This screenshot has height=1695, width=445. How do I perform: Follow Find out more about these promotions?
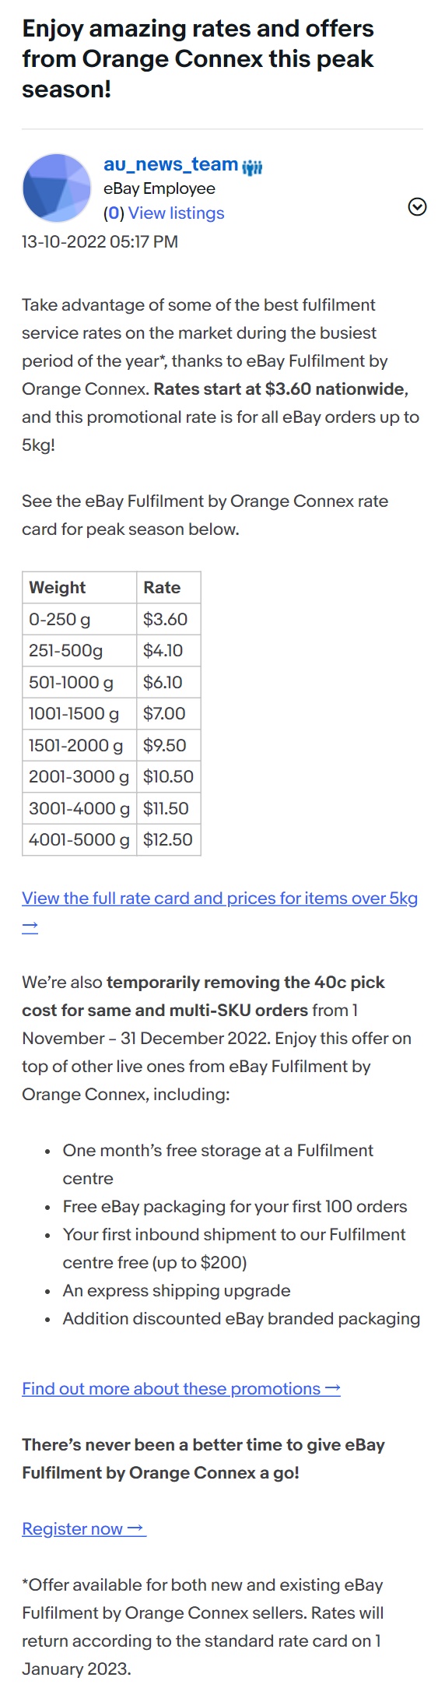(181, 1388)
